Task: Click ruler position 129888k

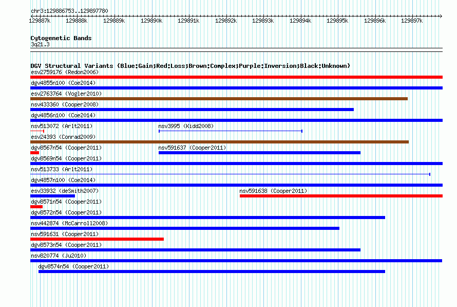Action: coord(77,21)
